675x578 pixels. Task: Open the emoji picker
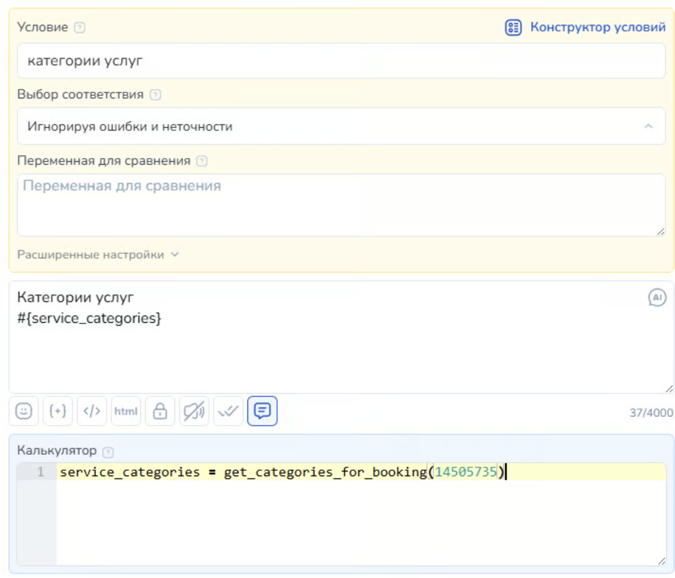click(x=24, y=412)
